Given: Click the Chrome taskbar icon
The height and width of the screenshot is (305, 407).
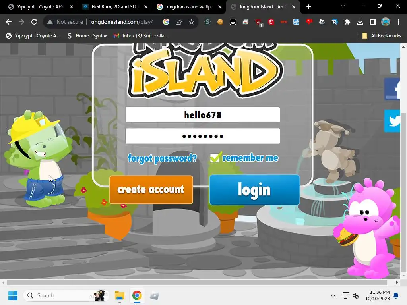Looking at the screenshot, I should coord(137,295).
